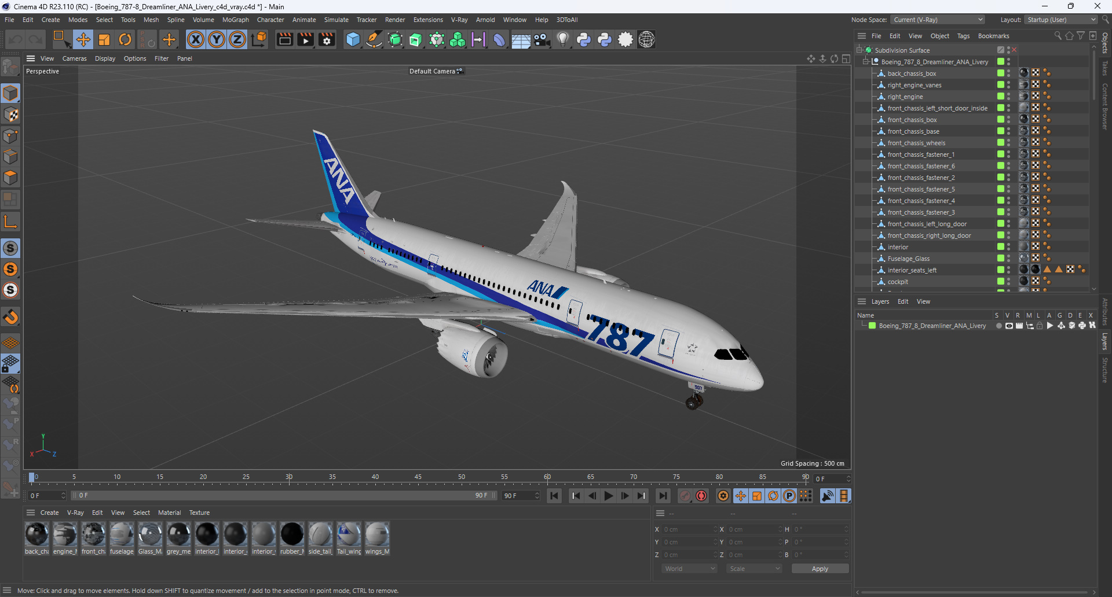
Task: Select the Tail_wing material swatch
Action: (349, 538)
